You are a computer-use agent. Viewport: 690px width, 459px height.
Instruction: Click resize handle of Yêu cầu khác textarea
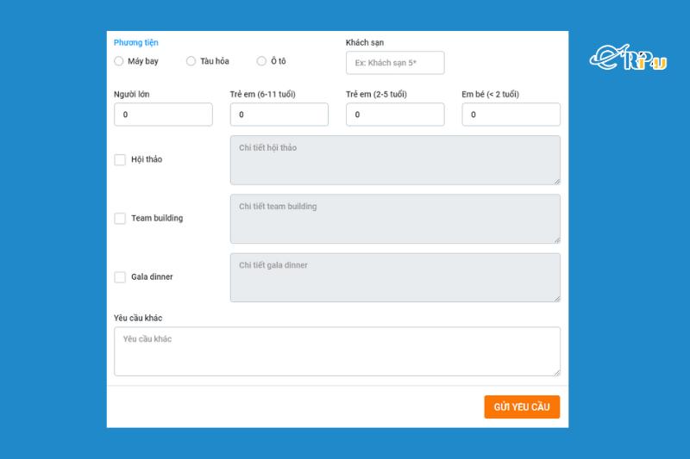[x=556, y=372]
